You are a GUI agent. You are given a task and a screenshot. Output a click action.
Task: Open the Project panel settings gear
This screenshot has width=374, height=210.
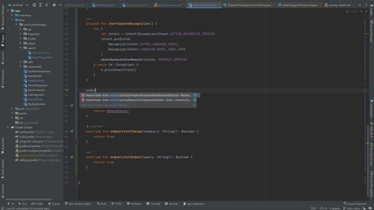click(54, 5)
